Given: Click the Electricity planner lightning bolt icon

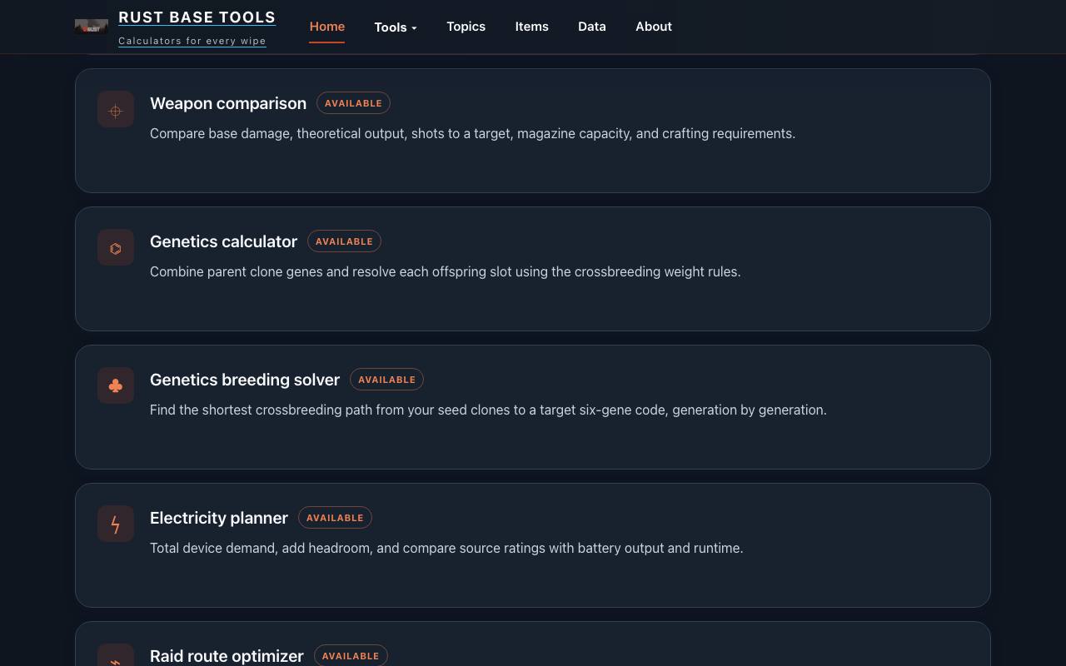Looking at the screenshot, I should (116, 524).
